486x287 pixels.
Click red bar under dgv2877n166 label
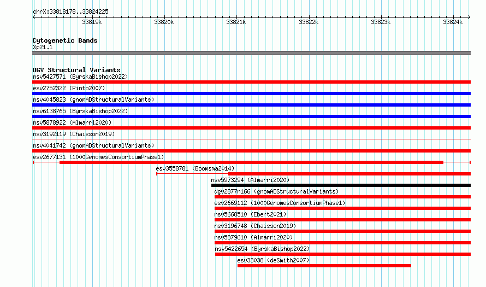342,197
